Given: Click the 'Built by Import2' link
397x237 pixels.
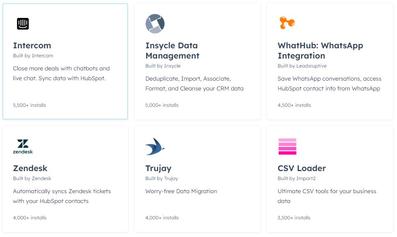Looking at the screenshot, I should click(295, 178).
